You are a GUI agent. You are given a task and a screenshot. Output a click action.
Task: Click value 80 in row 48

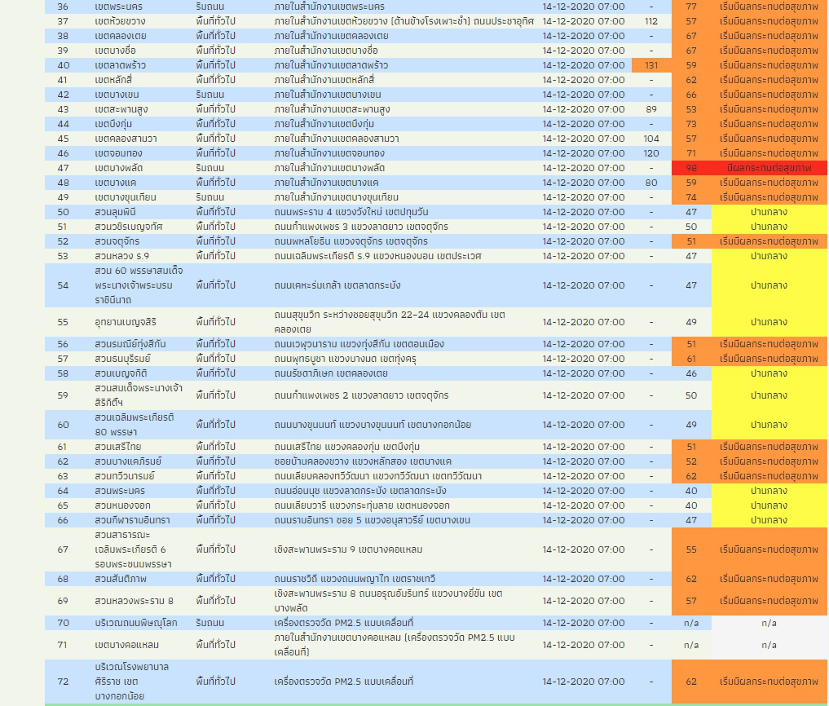pyautogui.click(x=651, y=183)
